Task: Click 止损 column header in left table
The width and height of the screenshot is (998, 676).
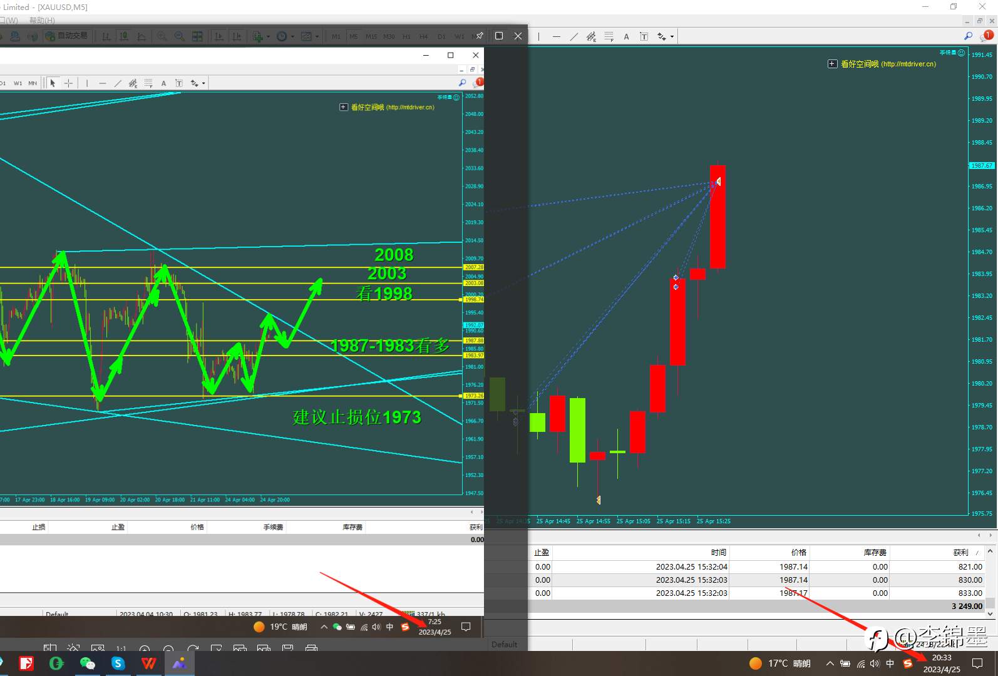Action: click(39, 527)
